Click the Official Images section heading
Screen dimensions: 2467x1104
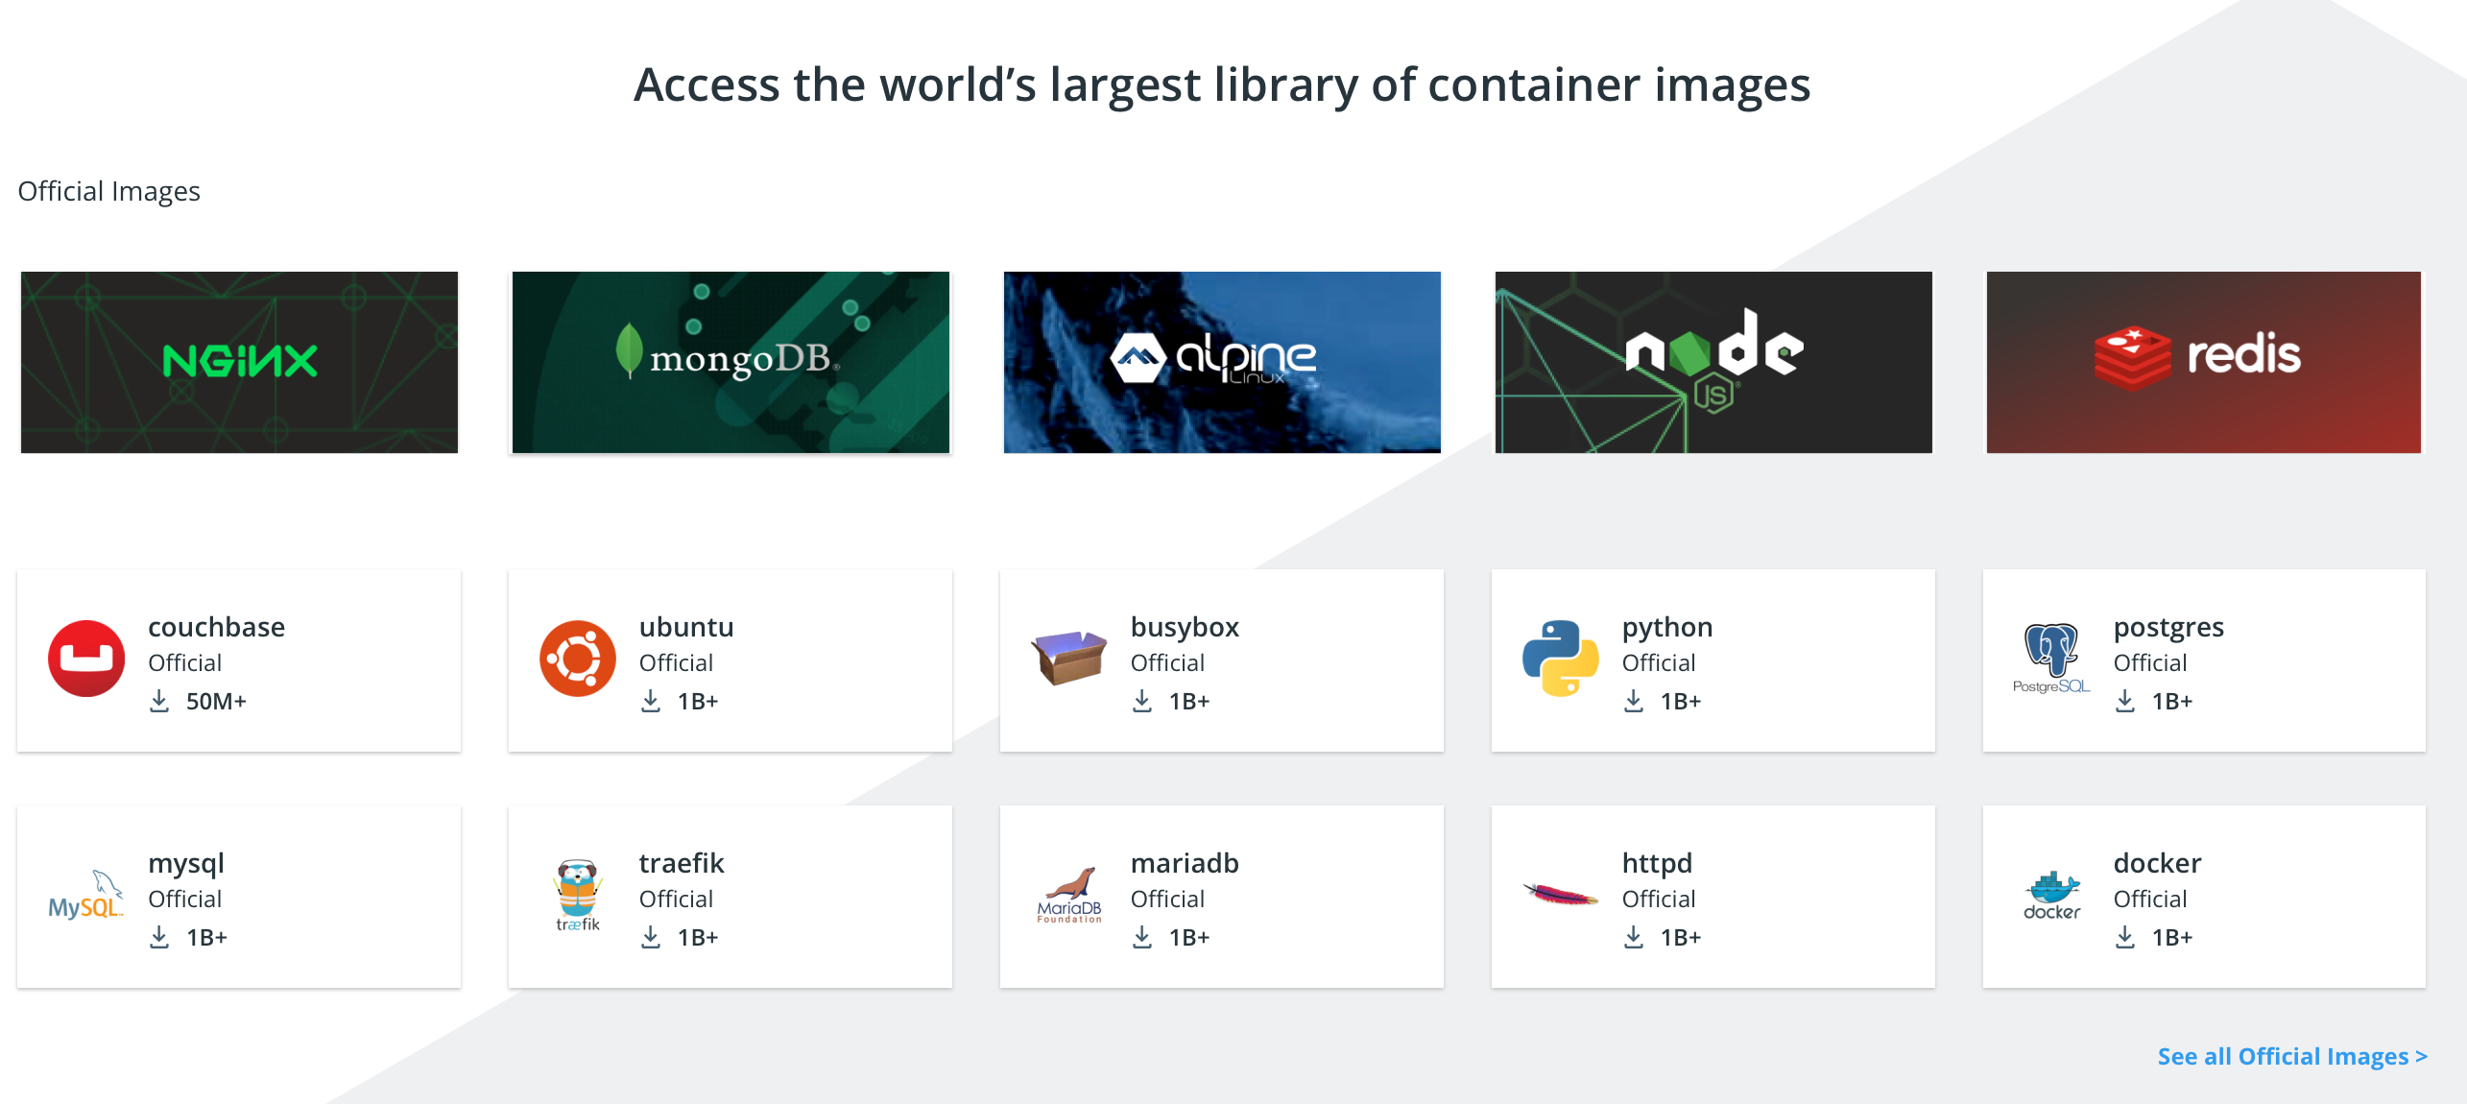coord(108,191)
